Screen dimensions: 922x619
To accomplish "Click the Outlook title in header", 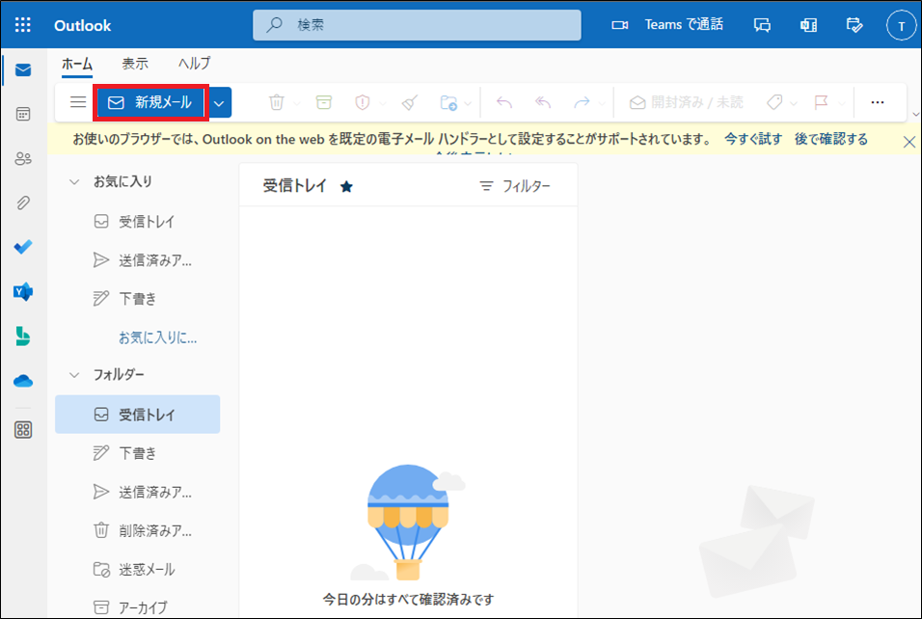I will (82, 25).
